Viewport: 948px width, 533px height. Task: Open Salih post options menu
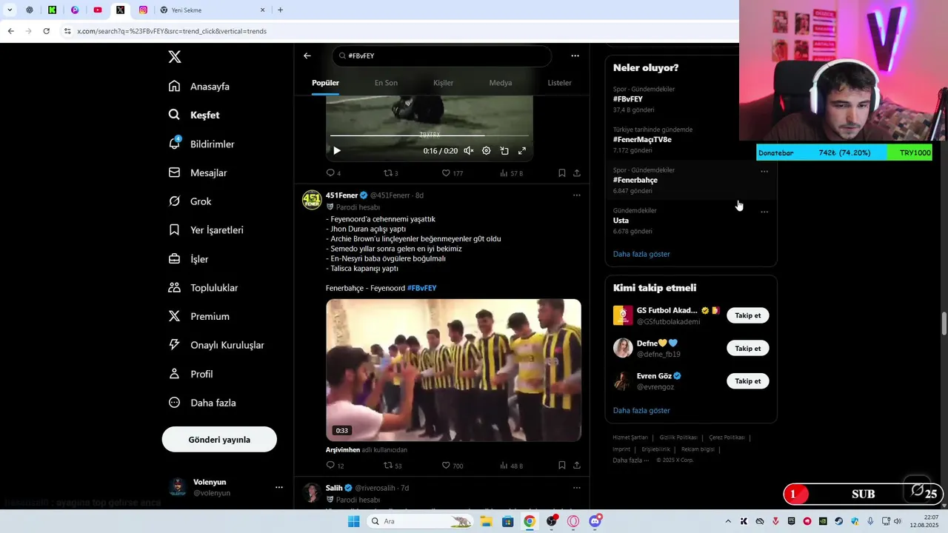coord(577,488)
